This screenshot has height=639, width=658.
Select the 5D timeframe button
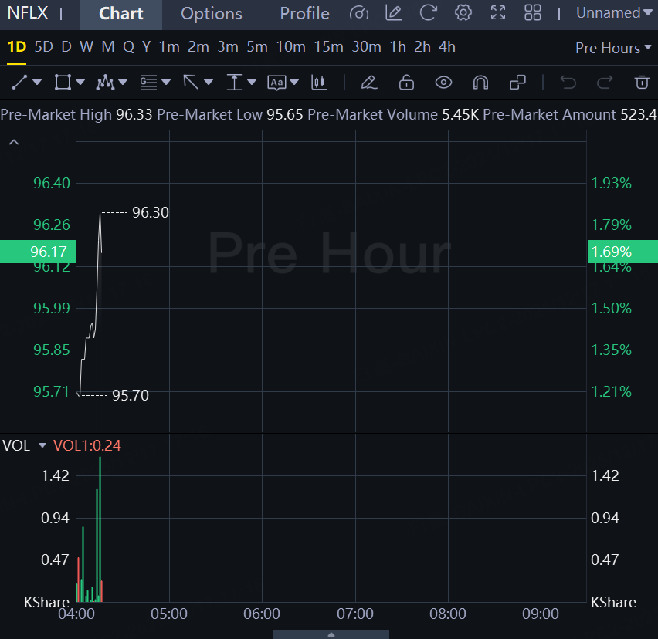tap(44, 47)
